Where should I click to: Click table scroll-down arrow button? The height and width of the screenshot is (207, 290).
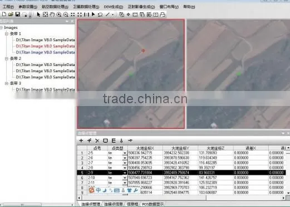(x=288, y=193)
